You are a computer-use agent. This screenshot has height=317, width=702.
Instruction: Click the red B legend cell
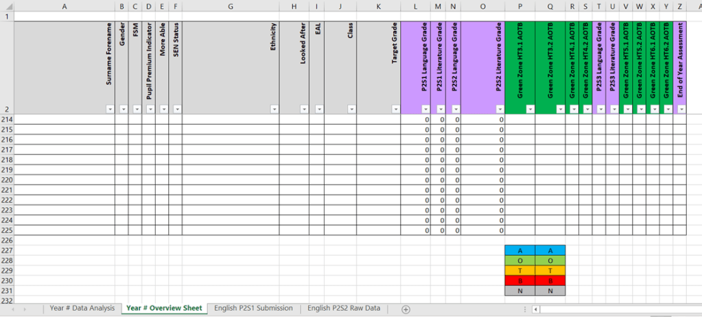(520, 281)
